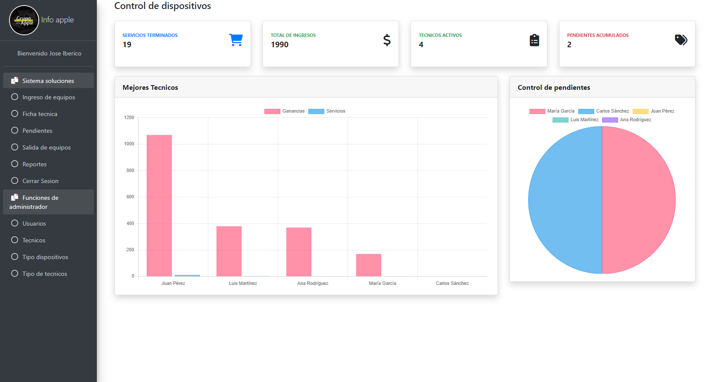The width and height of the screenshot is (723, 382).
Task: Click the Servicios Terminados label
Action: coord(150,35)
